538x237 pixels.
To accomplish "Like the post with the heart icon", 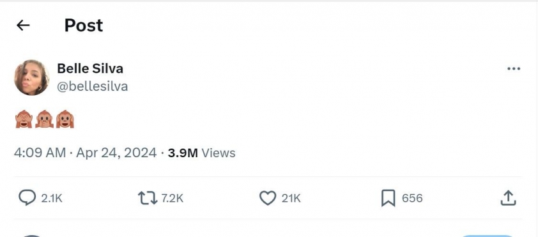I will (267, 198).
